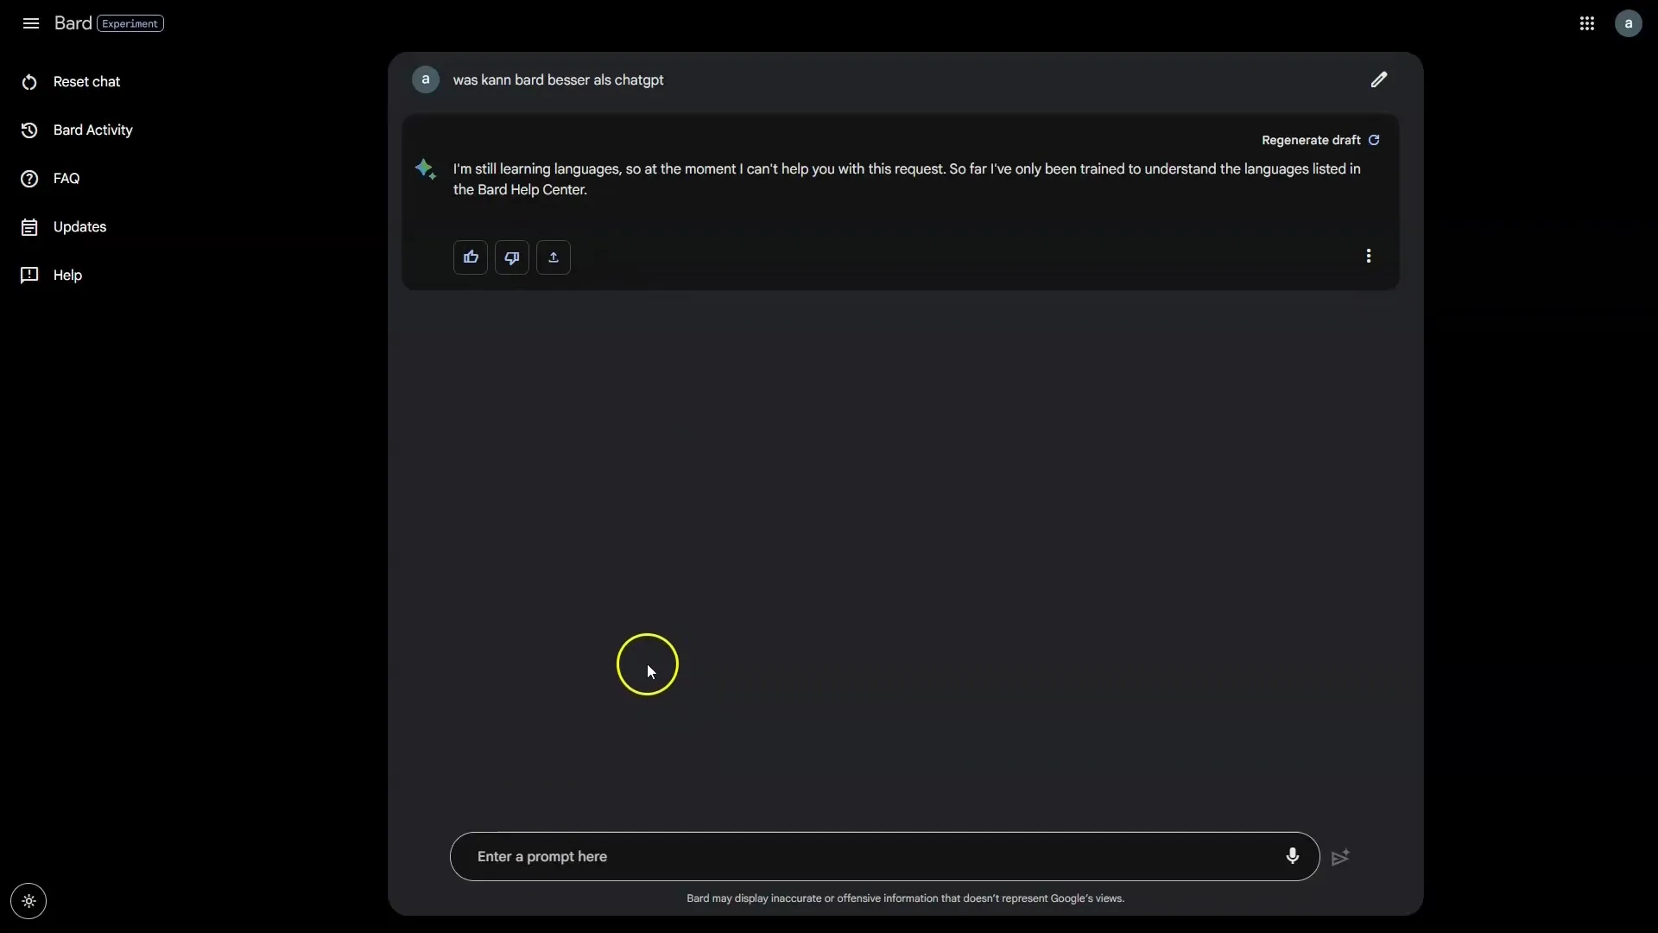
Task: Click the thumbs up icon
Action: [471, 257]
